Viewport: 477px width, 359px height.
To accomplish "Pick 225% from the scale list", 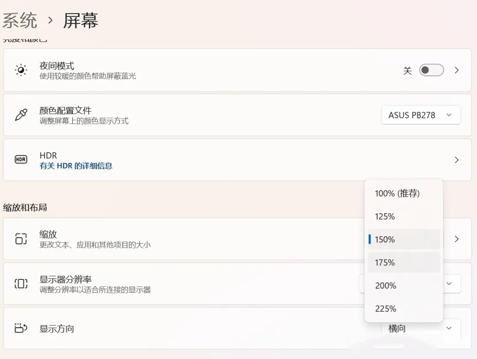I will pos(404,309).
